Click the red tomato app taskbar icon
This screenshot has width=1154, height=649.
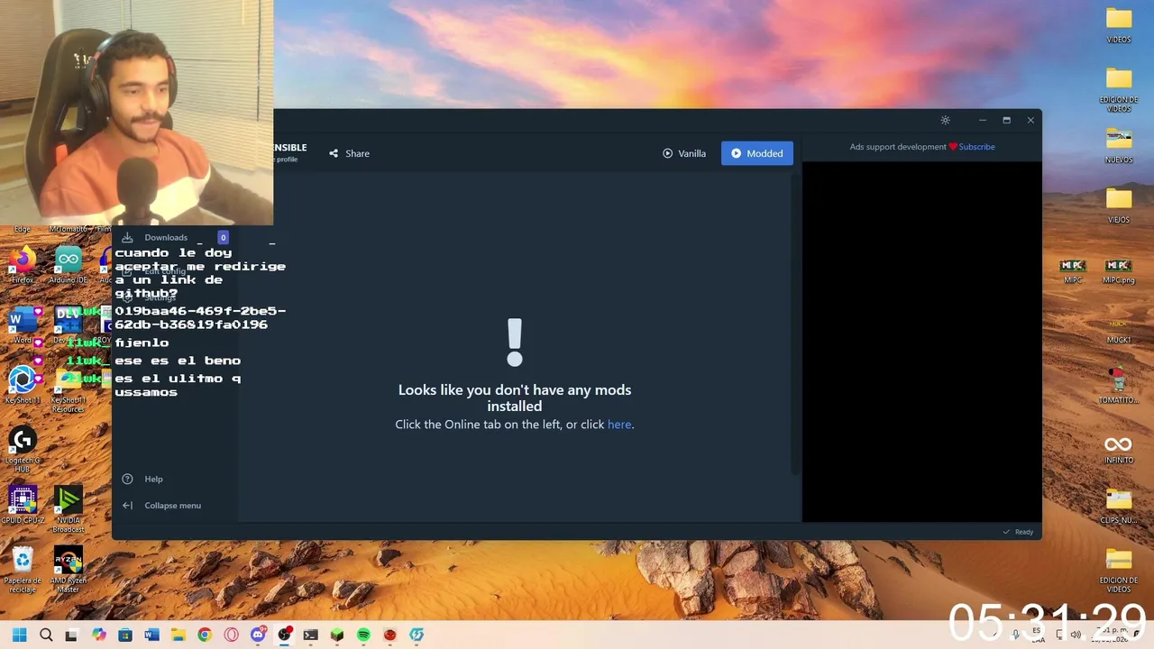coord(389,635)
